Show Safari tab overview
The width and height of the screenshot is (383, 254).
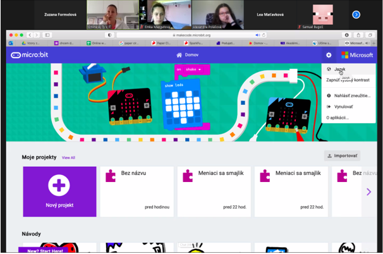pos(370,35)
